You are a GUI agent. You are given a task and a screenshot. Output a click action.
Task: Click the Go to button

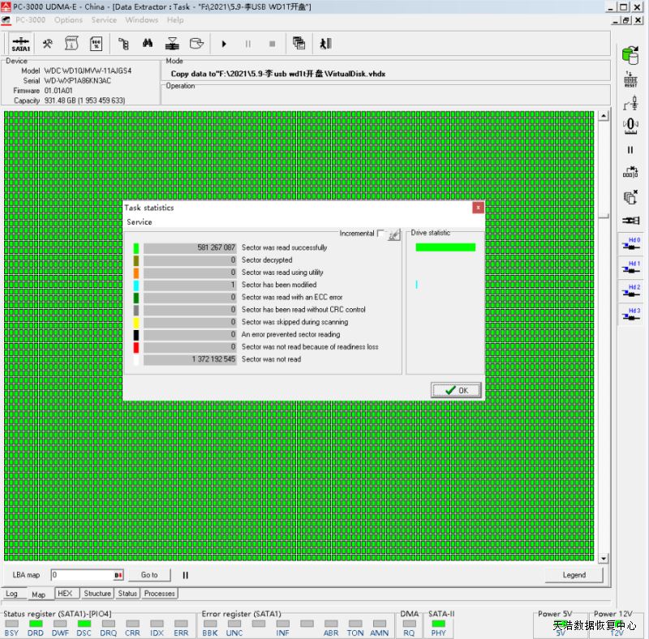click(149, 575)
